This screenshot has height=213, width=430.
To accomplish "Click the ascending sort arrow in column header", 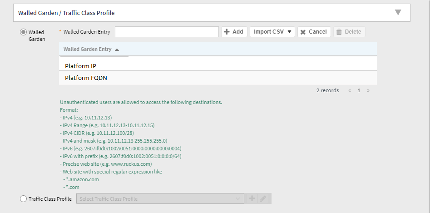I will coord(117,50).
